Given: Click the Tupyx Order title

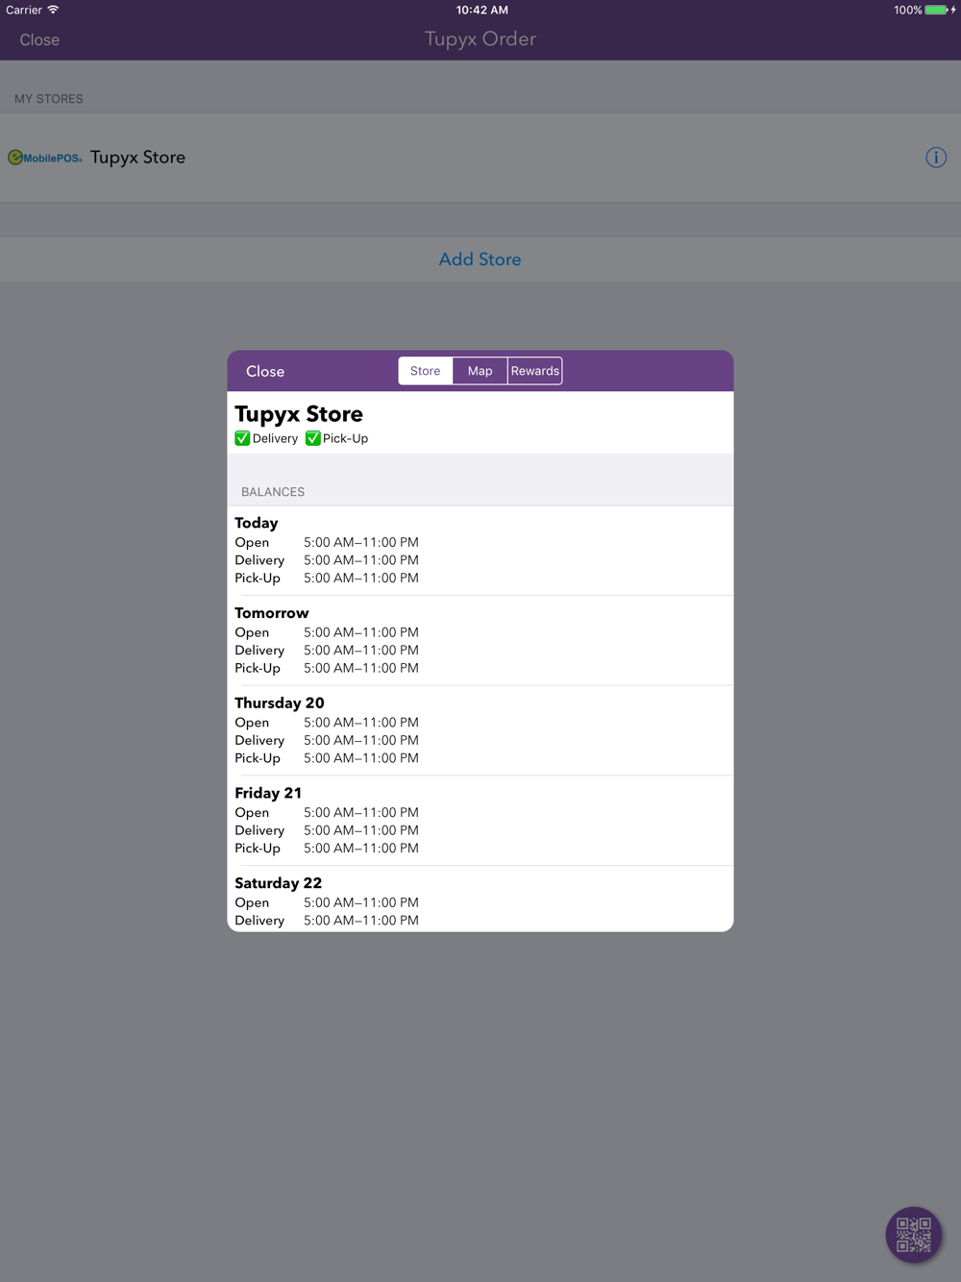Looking at the screenshot, I should (480, 39).
